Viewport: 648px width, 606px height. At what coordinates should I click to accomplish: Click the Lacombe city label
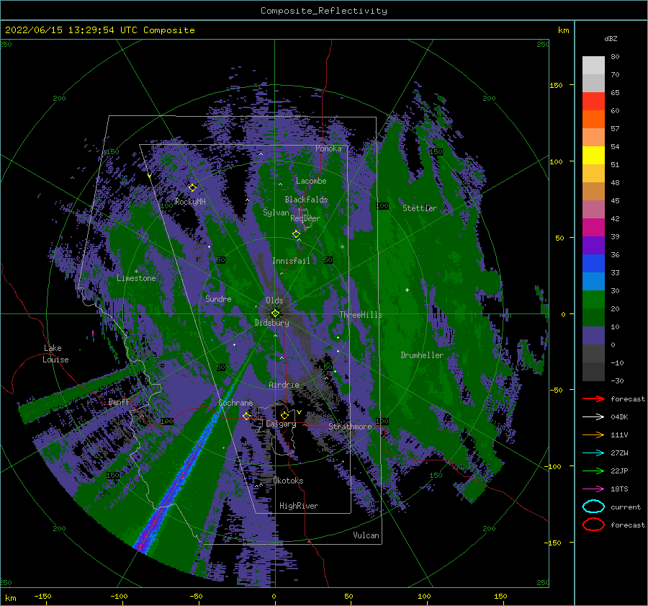(311, 181)
